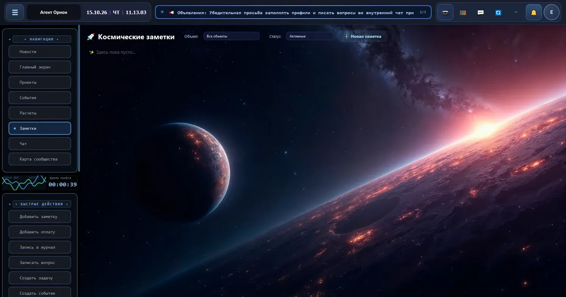Click the announcements ticker text
Image resolution: width=566 pixels, height=297 pixels.
coord(296,13)
